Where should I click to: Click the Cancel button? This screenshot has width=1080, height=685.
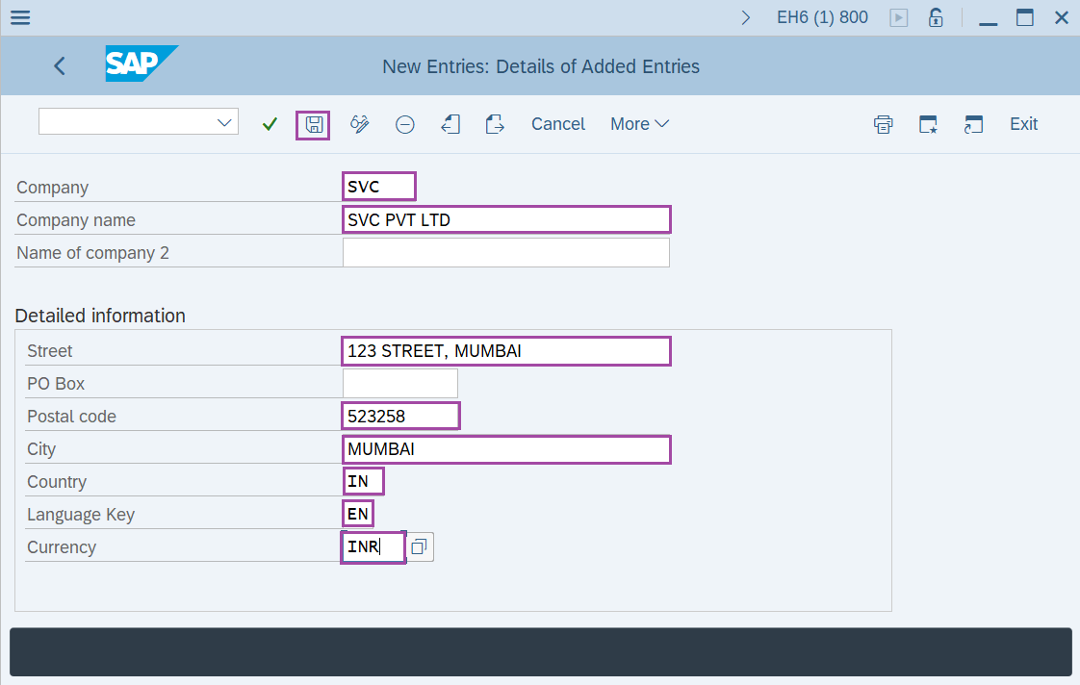[557, 124]
